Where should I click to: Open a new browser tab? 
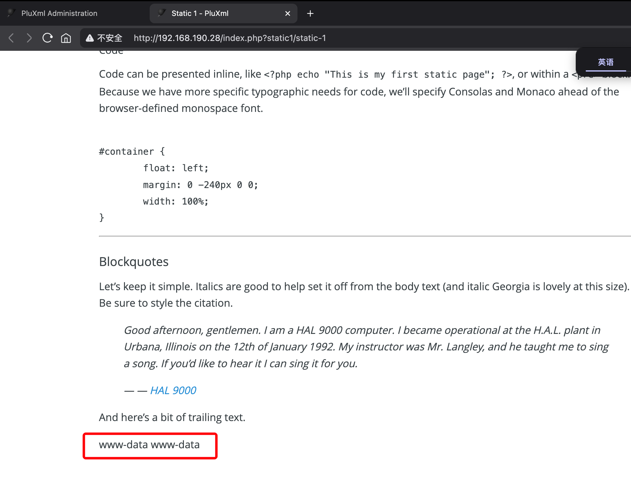click(x=310, y=13)
